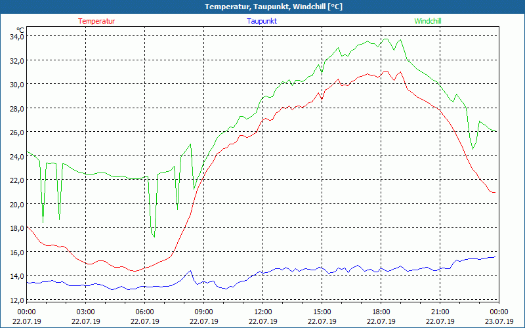Click the 06:00 time axis label
This screenshot has width=525, height=328.
pyautogui.click(x=144, y=312)
